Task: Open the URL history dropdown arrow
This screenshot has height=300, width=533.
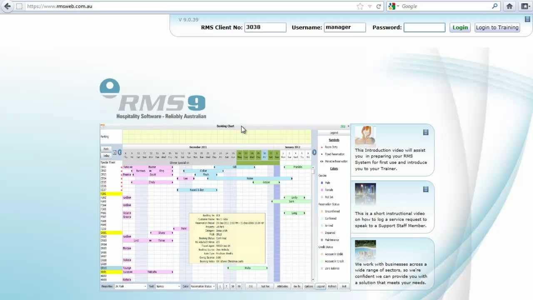Action: pos(370,6)
